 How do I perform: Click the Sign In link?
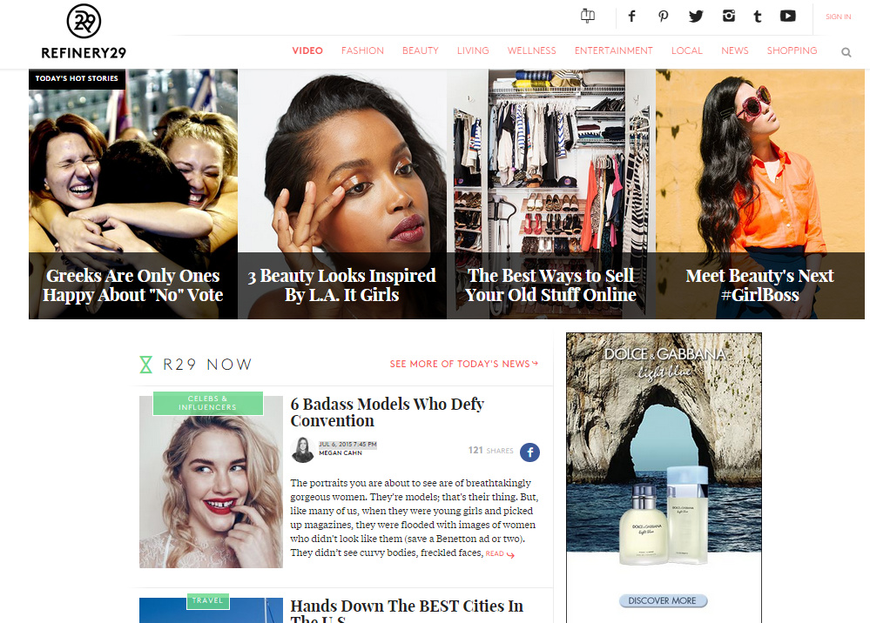point(838,17)
